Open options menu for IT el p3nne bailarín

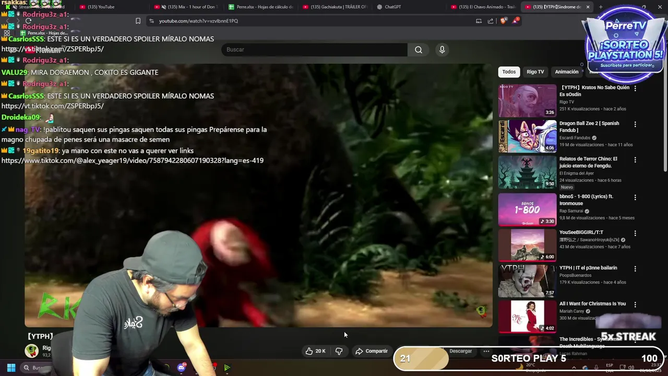tap(635, 268)
